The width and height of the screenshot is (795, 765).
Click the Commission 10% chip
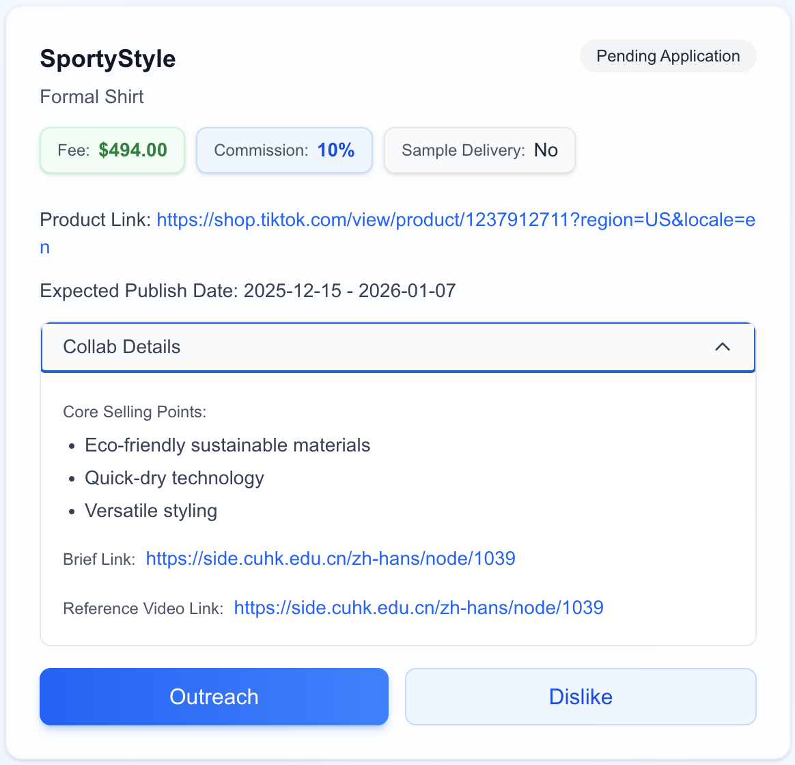click(284, 150)
